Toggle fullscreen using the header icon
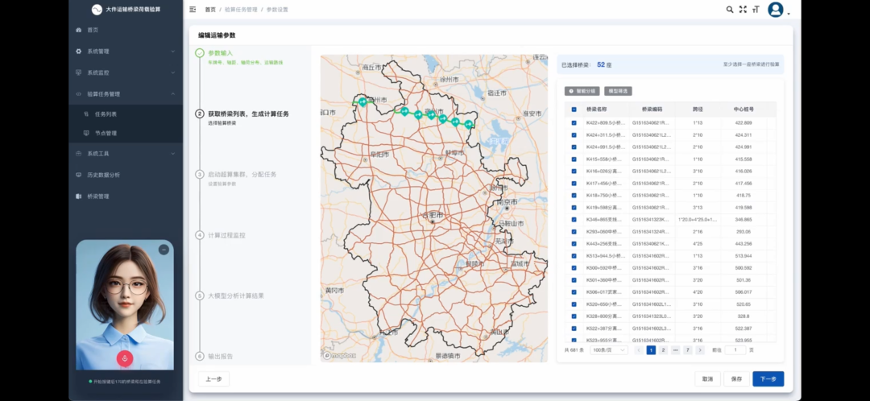 (743, 10)
